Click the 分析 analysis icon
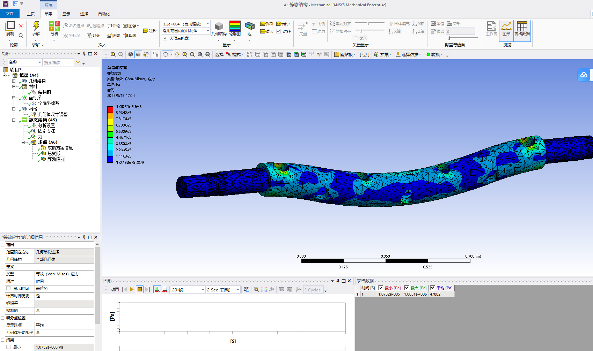Image resolution: width=593 pixels, height=351 pixels. click(54, 26)
